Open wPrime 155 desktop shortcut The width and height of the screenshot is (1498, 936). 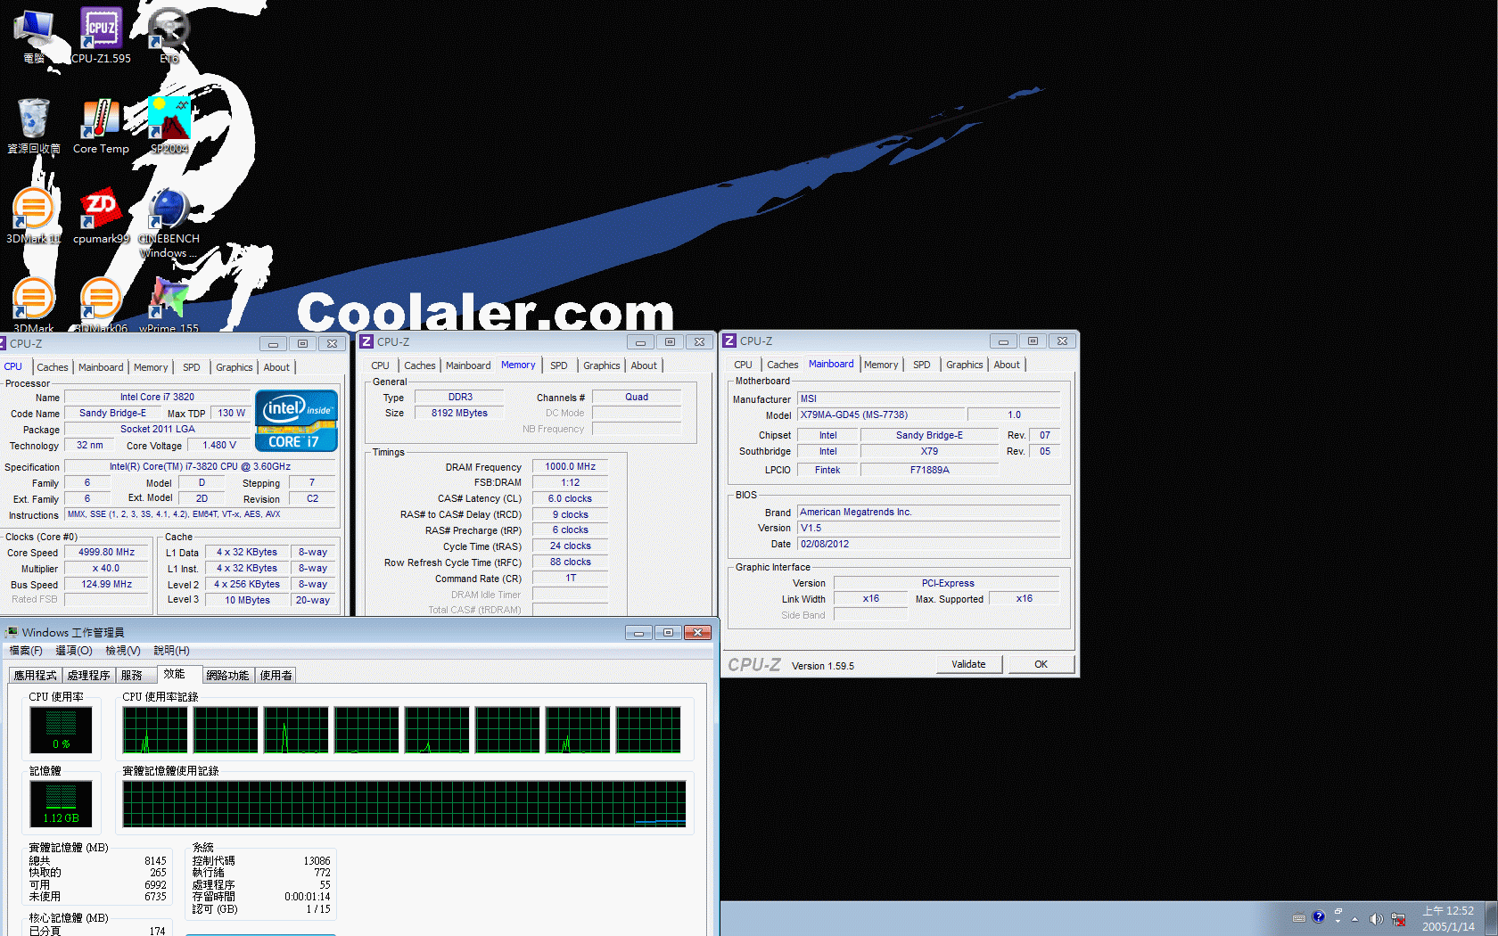tap(169, 305)
